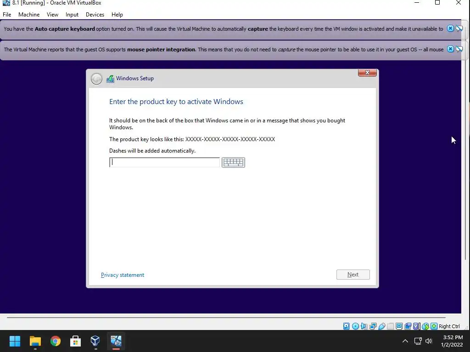470x352 pixels.
Task: Open the USB devices status icon
Action: (381, 326)
